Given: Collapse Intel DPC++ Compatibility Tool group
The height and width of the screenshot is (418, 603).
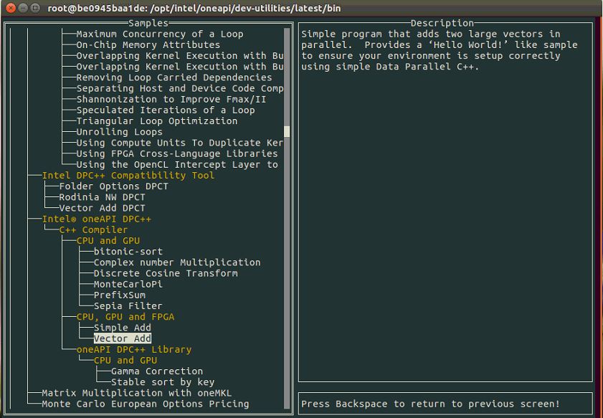Looking at the screenshot, I should (128, 176).
